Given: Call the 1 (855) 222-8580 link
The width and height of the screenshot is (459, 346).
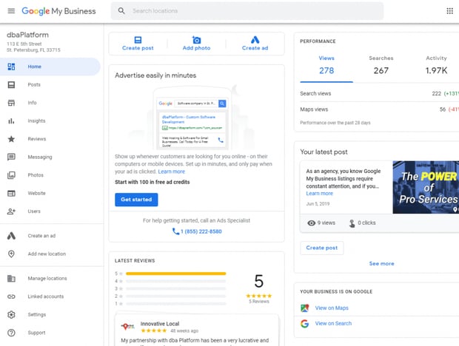Looking at the screenshot, I should (x=201, y=231).
